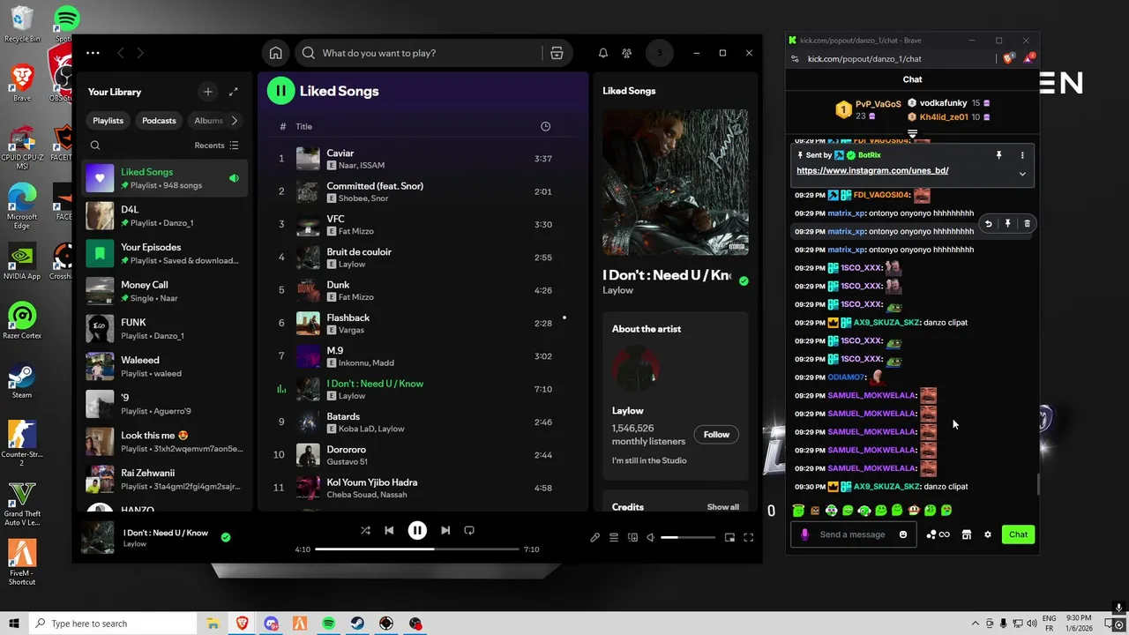Image resolution: width=1129 pixels, height=635 pixels.
Task: Mute Spotify with the speaker icon
Action: (651, 537)
